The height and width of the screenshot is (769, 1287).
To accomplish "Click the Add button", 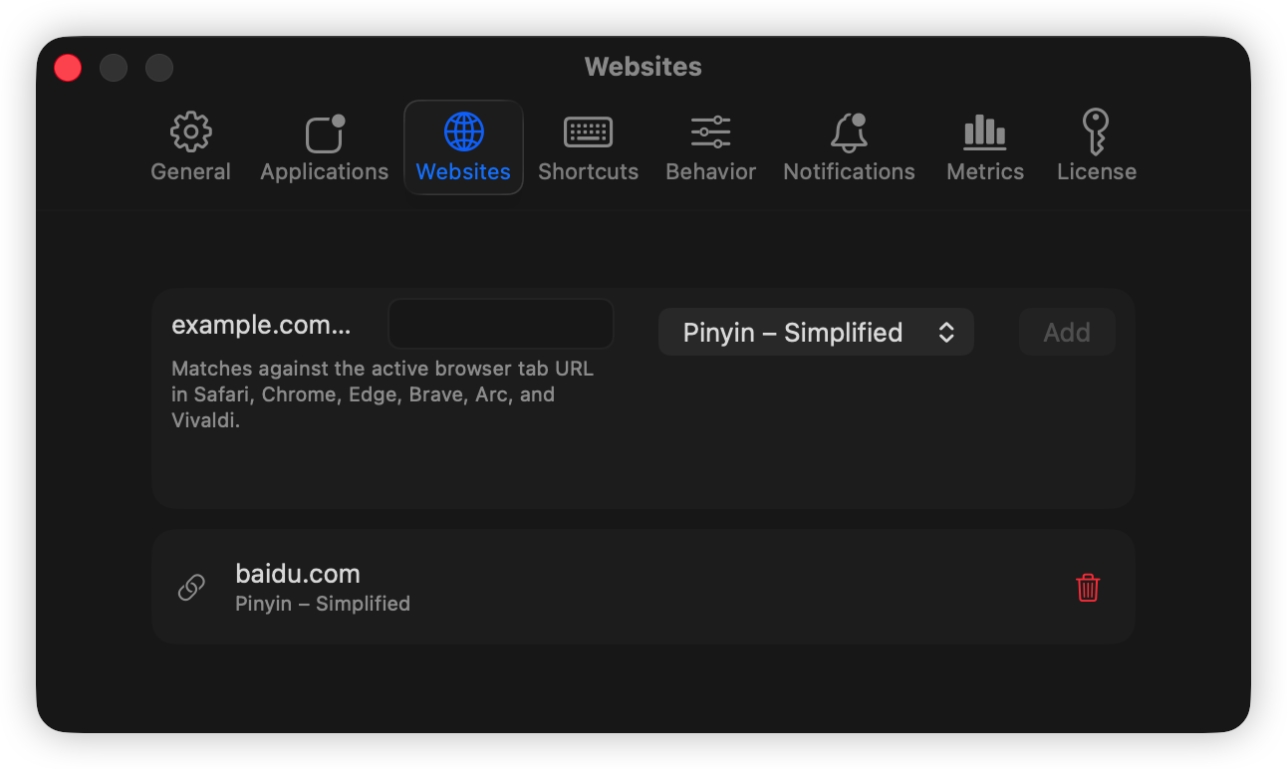I will (1067, 332).
